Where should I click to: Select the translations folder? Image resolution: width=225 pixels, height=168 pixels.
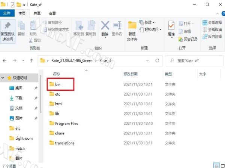click(62, 143)
